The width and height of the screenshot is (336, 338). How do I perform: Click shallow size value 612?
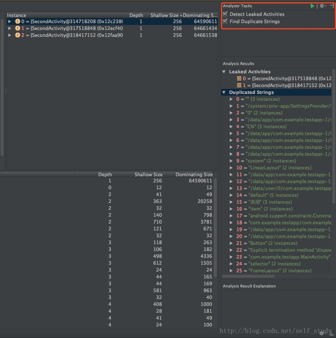158,263
